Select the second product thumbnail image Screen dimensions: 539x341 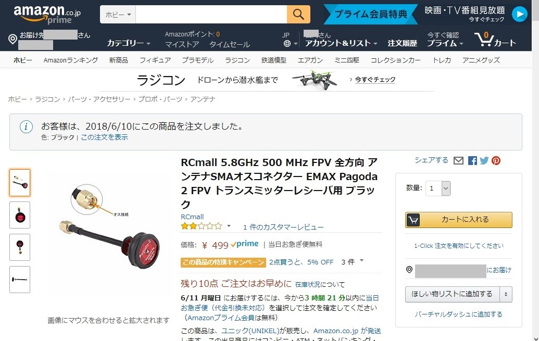(x=20, y=215)
